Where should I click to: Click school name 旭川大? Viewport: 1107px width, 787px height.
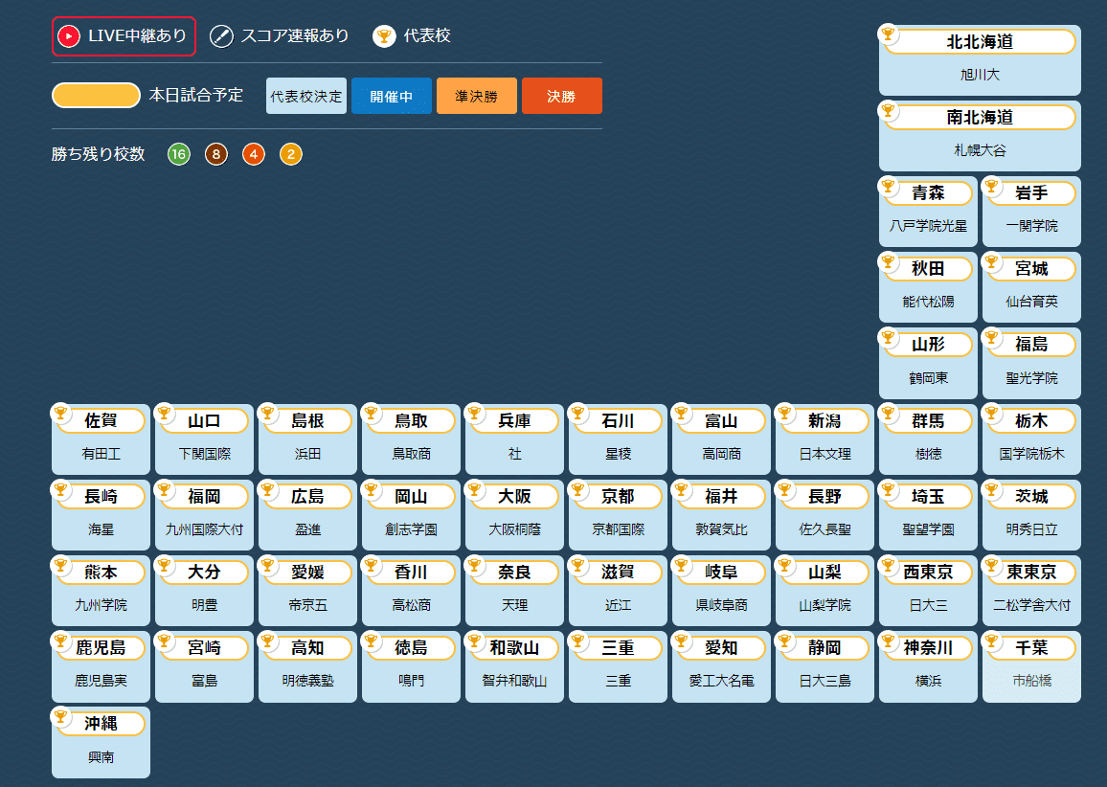[x=980, y=75]
